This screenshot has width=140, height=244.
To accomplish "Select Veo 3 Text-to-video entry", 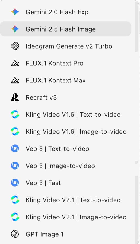I will (x=65, y=149).
